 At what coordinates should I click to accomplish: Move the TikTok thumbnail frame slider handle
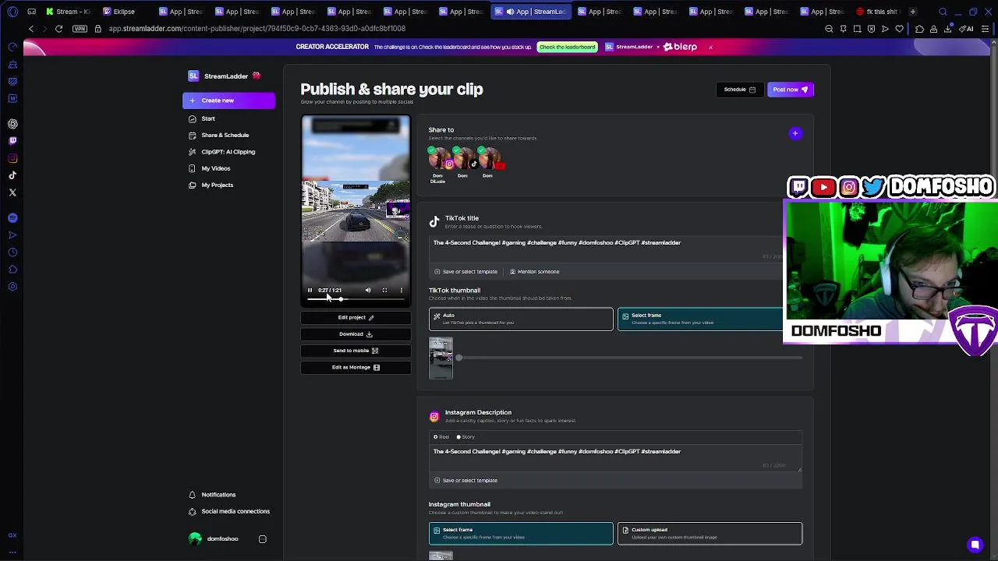point(459,358)
